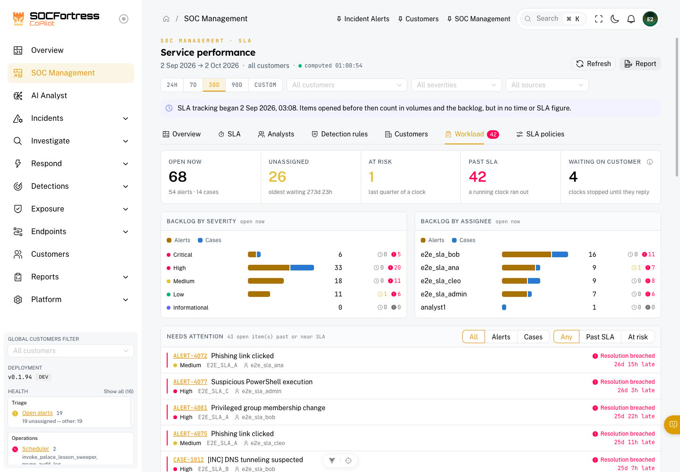This screenshot has height=472, width=680.
Task: Click the AI Analyst sidebar icon
Action: tap(18, 96)
